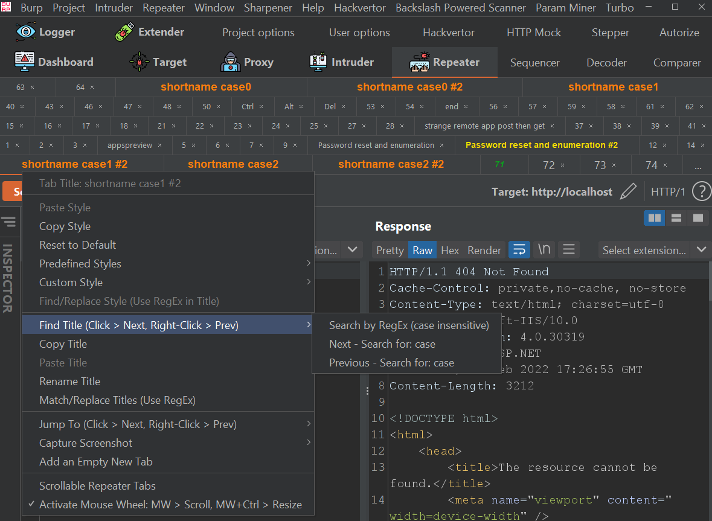Viewport: 712px width, 521px height.
Task: Select Render response view
Action: coord(484,250)
